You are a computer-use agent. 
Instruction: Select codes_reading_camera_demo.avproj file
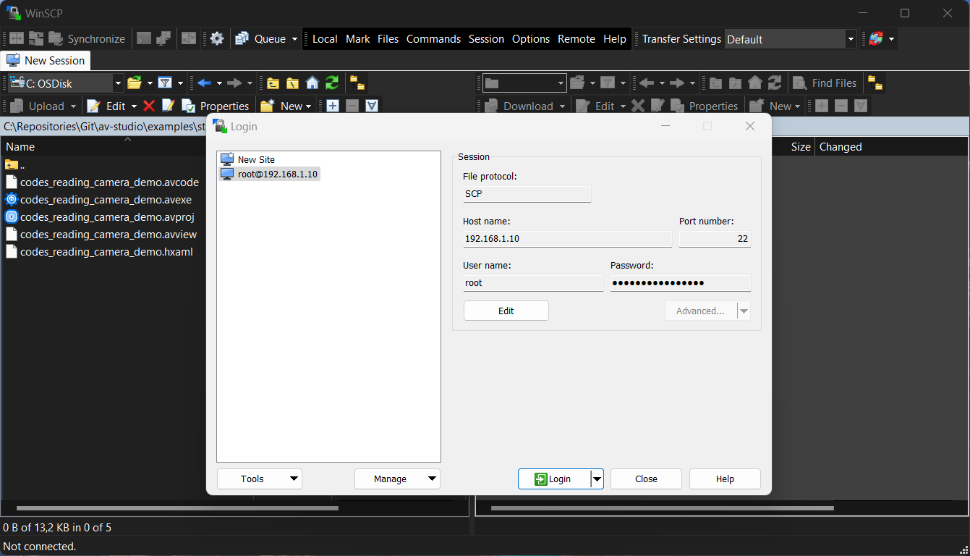pyautogui.click(x=107, y=217)
